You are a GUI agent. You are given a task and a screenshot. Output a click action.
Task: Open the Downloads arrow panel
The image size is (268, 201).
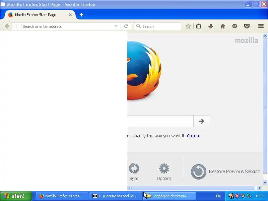click(x=211, y=26)
